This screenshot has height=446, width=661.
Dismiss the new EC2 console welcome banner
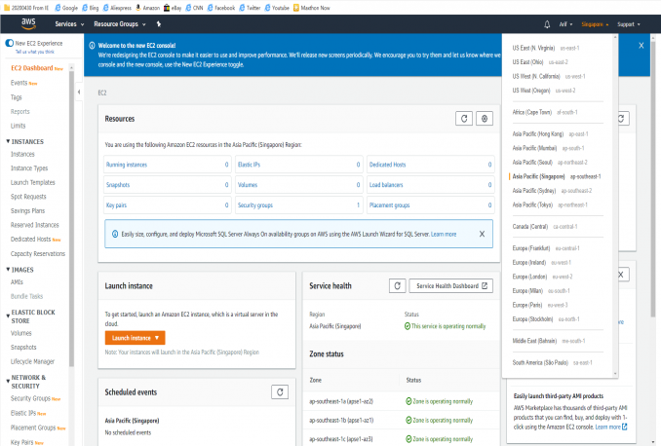click(x=641, y=45)
